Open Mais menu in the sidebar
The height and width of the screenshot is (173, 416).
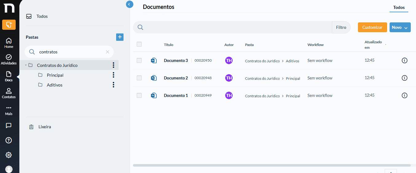(9, 110)
